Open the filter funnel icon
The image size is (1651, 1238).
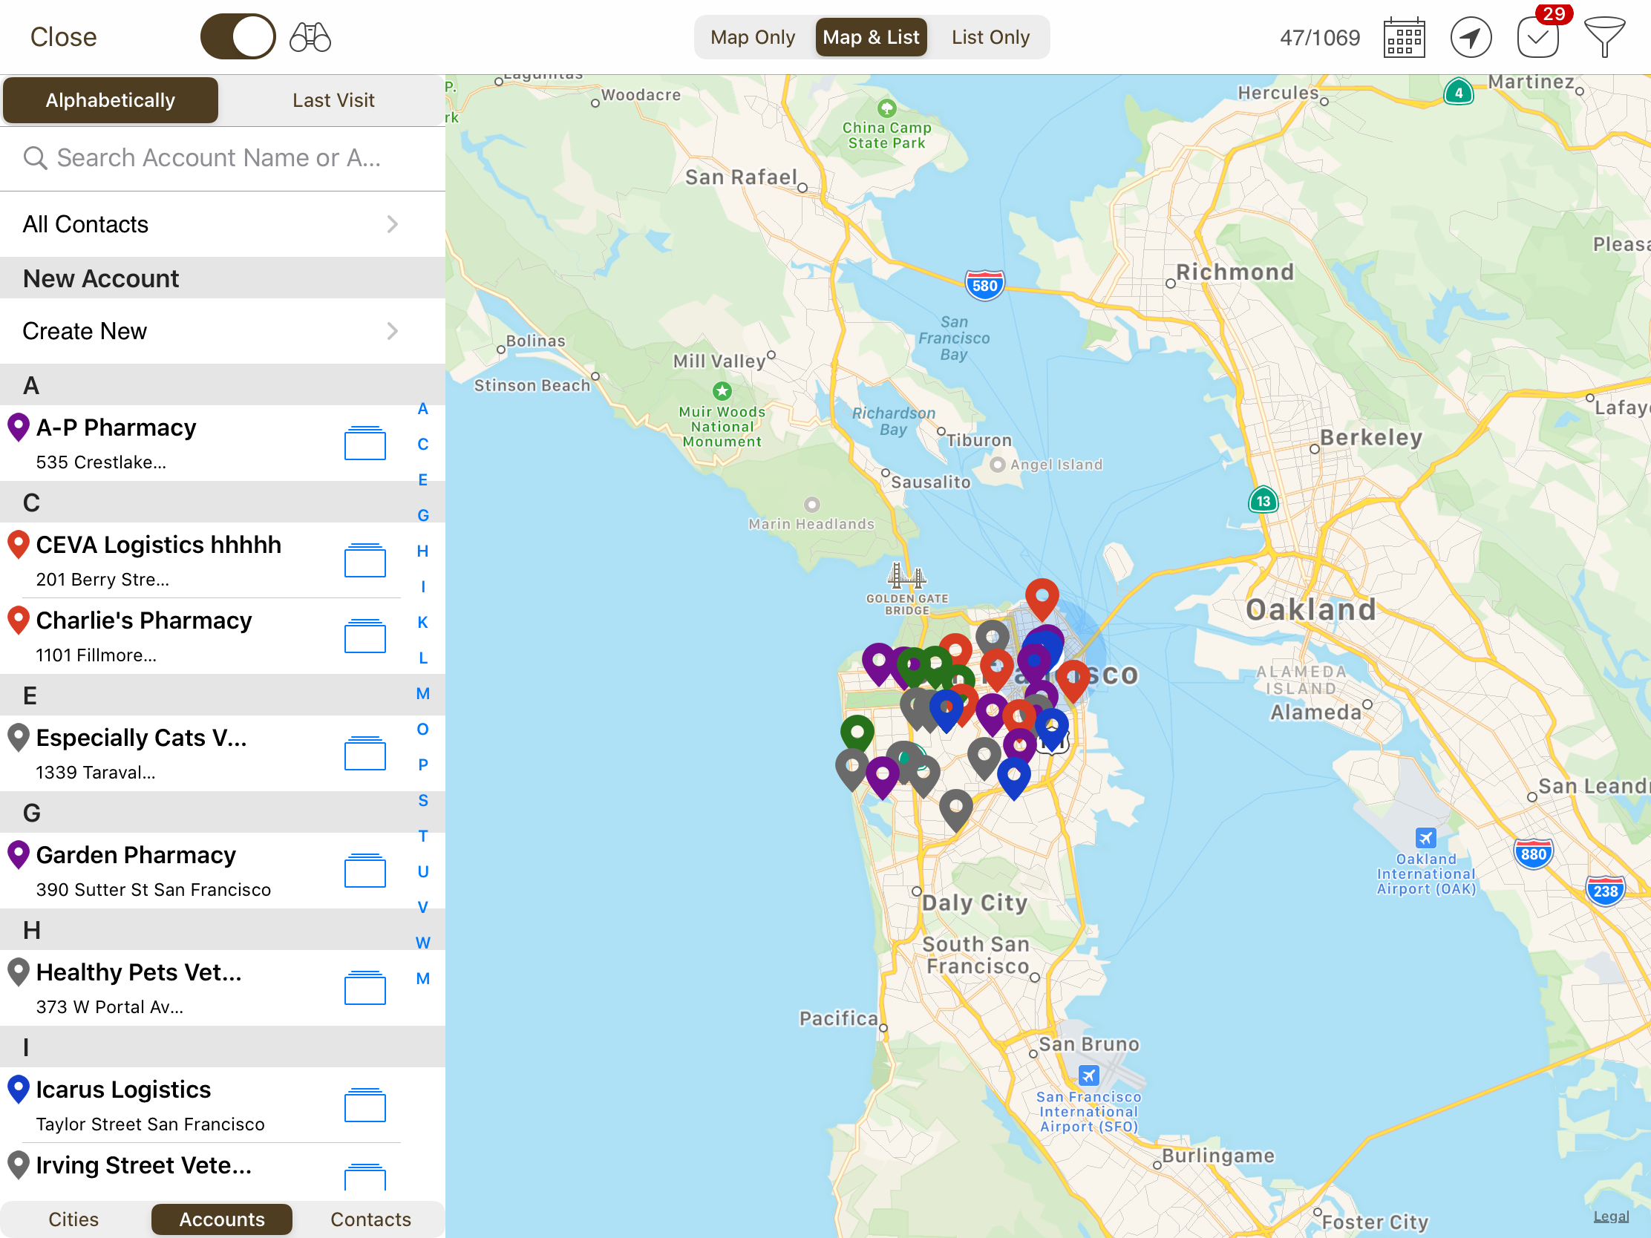coord(1603,37)
